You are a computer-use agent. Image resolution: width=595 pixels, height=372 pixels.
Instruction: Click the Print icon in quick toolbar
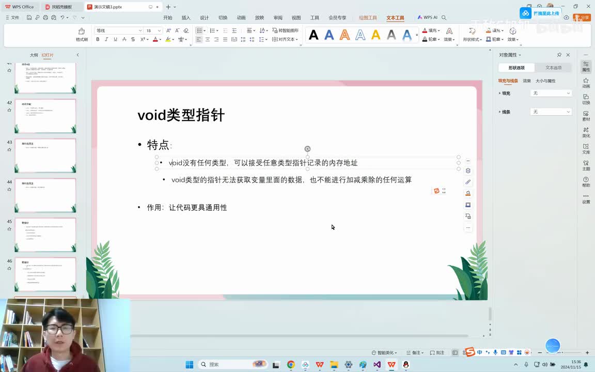pyautogui.click(x=45, y=18)
